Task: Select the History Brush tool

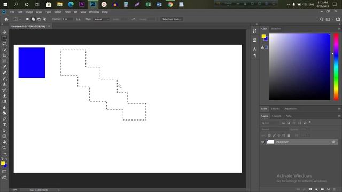Action: click(4, 90)
